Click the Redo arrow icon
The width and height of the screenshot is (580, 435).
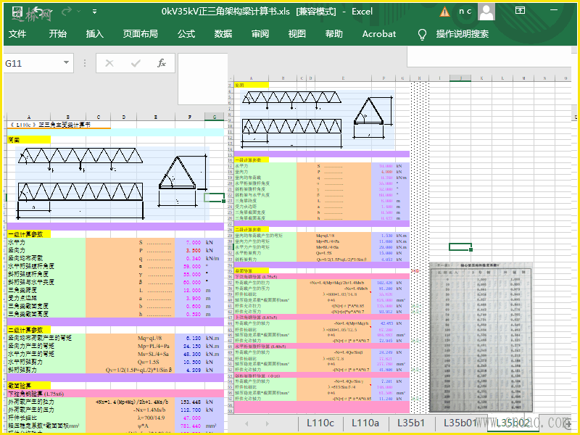click(67, 12)
